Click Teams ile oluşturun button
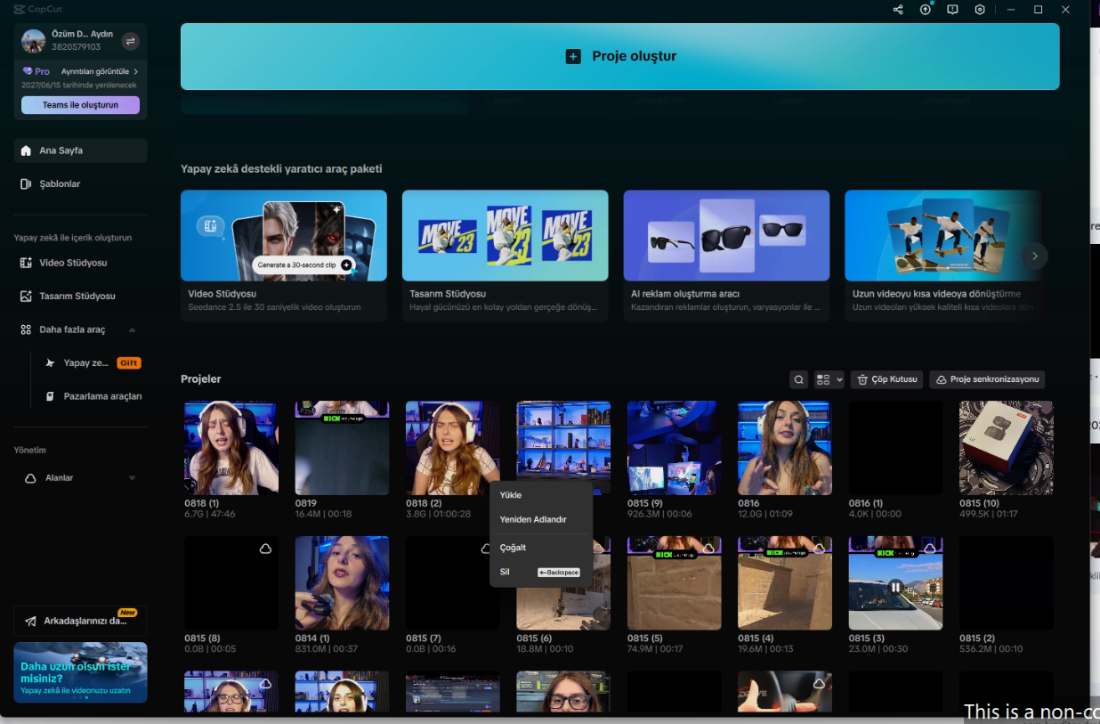The width and height of the screenshot is (1100, 724). pos(80,105)
